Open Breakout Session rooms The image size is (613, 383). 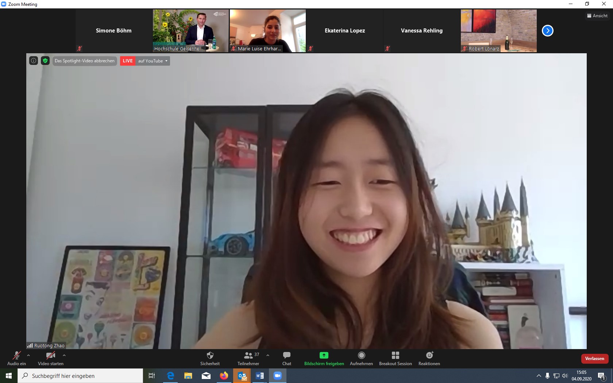(x=395, y=358)
